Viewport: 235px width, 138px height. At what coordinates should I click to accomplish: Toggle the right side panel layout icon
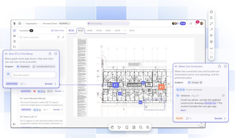pyautogui.click(x=191, y=24)
